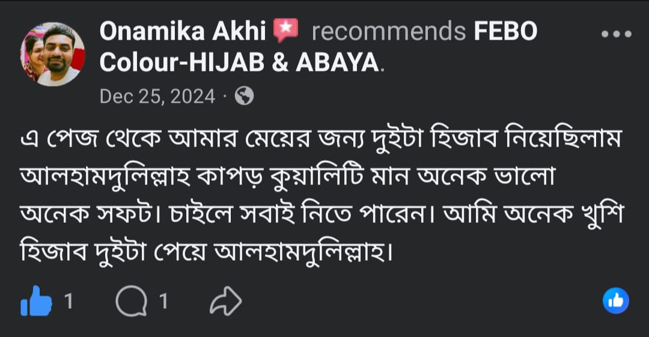649x337 pixels.
Task: Tap the thumbs-up Like icon
Action: pos(36,301)
